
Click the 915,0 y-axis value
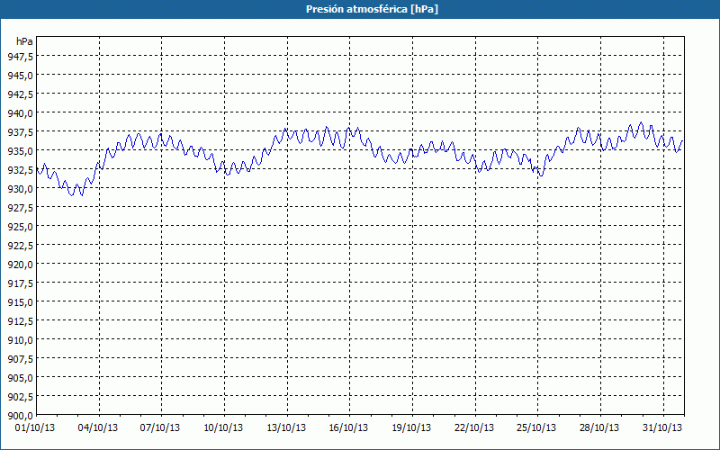coord(20,302)
